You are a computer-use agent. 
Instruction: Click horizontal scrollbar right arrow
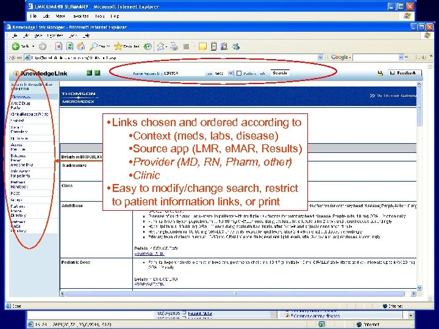413,294
